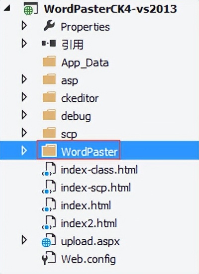Click the Web.config wrench file icon

pos(49,258)
